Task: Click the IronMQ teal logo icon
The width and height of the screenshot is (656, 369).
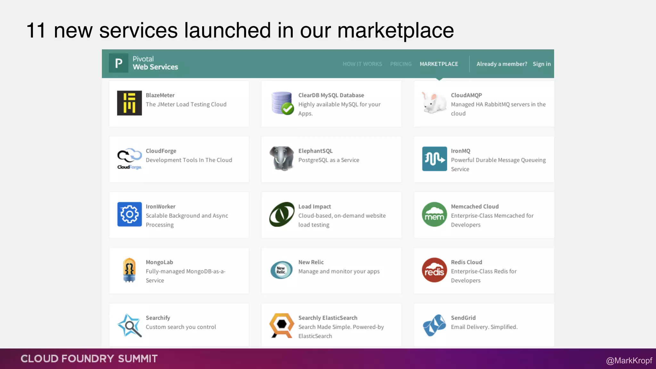Action: (x=434, y=159)
